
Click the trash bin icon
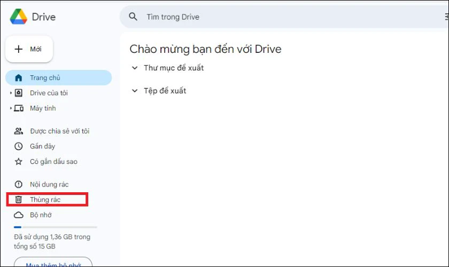tap(19, 200)
